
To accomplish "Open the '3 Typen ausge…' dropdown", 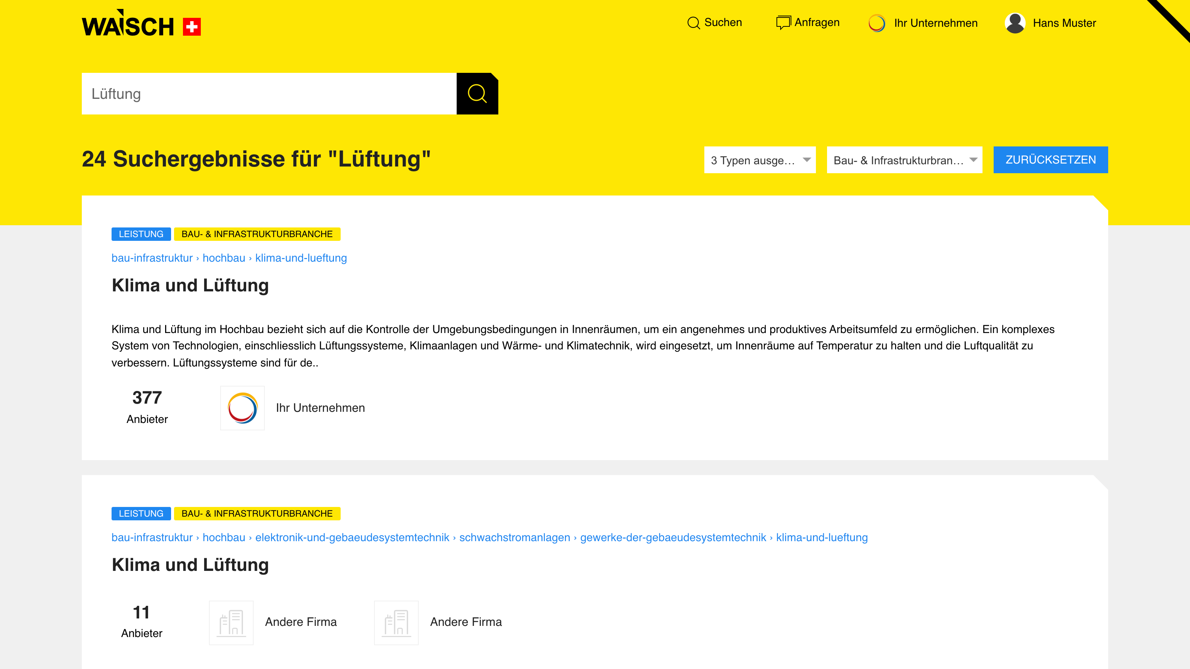I will tap(759, 160).
